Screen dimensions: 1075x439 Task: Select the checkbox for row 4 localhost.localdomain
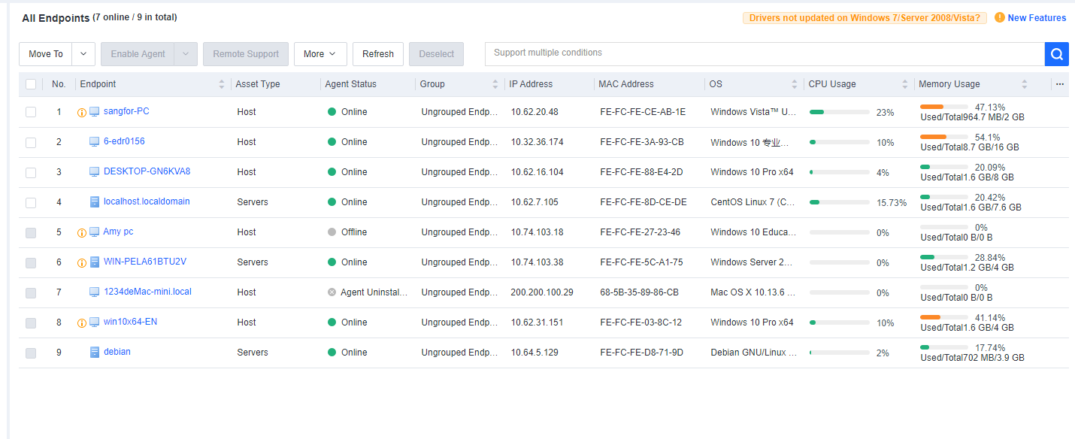(x=31, y=202)
